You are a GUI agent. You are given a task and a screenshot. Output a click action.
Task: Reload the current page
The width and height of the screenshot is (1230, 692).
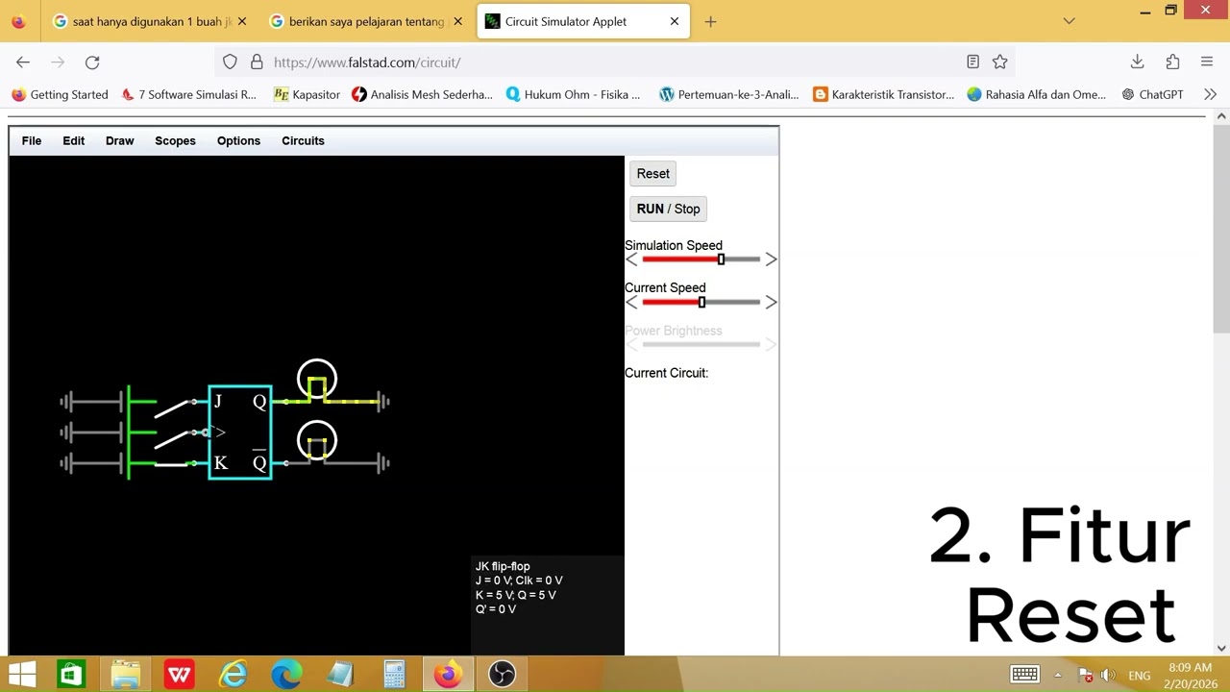92,62
